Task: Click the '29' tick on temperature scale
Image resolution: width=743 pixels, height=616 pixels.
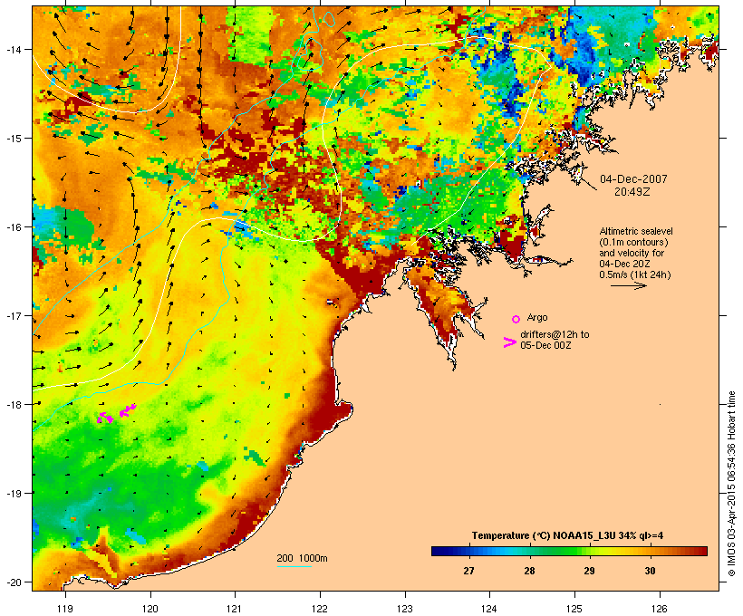Action: click(x=589, y=571)
